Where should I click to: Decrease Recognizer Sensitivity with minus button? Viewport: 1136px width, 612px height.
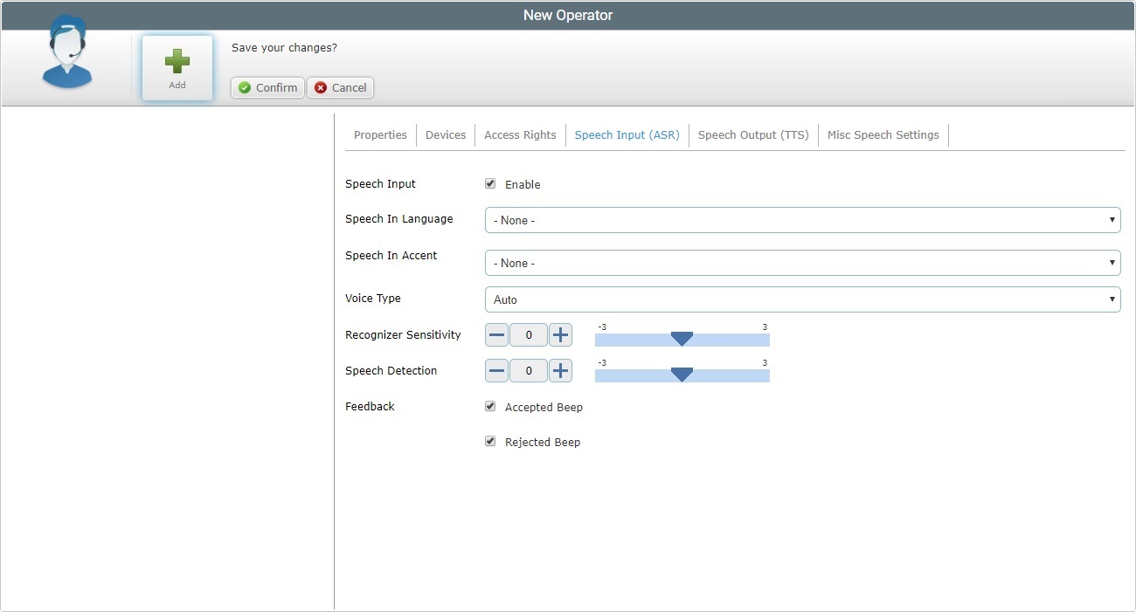point(496,334)
